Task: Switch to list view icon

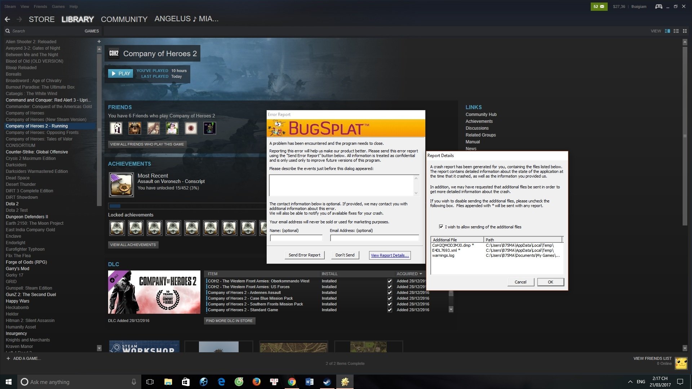Action: [676, 31]
